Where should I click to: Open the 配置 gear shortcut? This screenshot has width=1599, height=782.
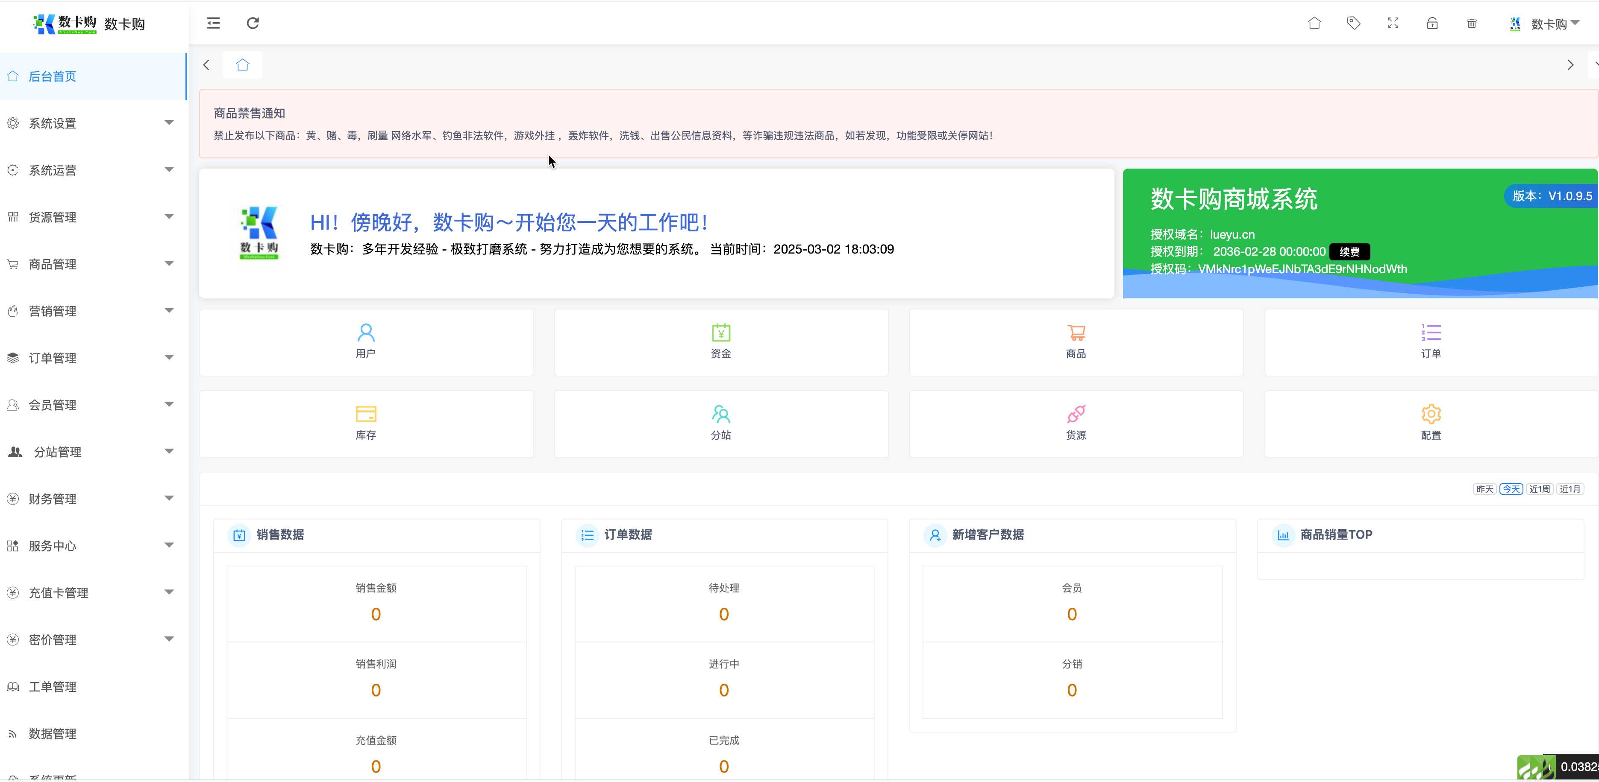click(x=1431, y=423)
